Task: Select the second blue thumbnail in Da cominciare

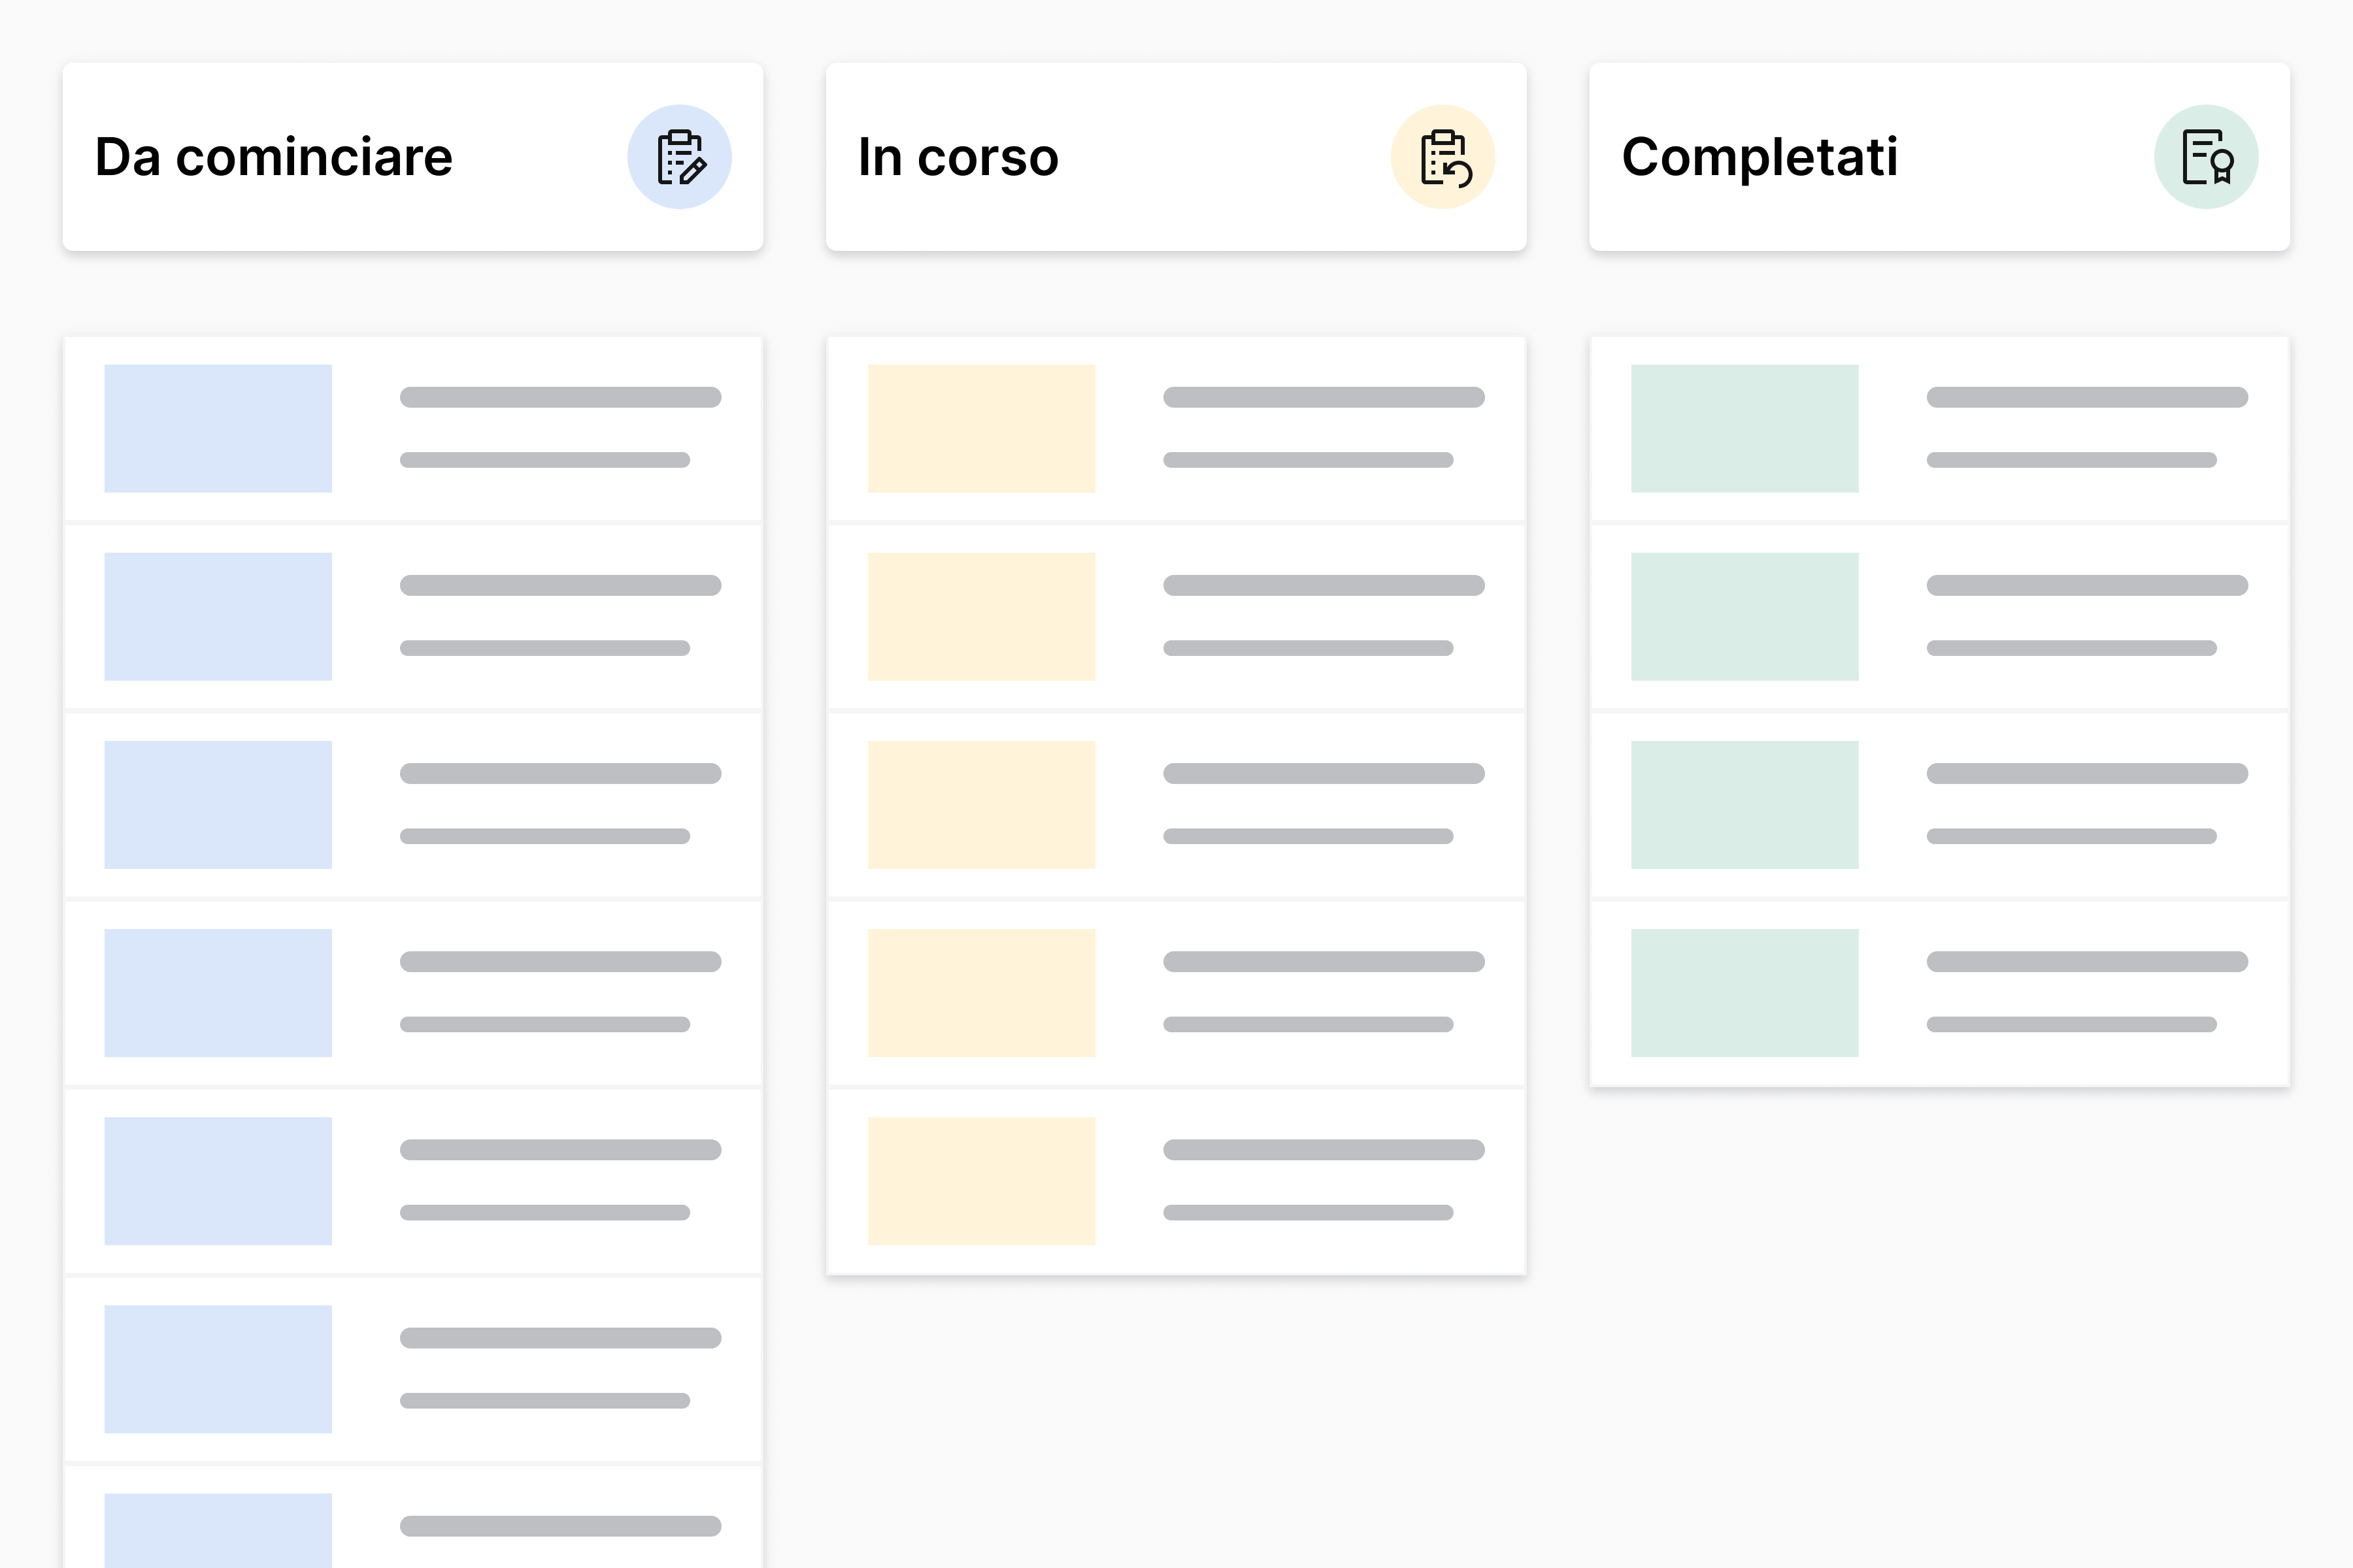Action: (x=218, y=616)
